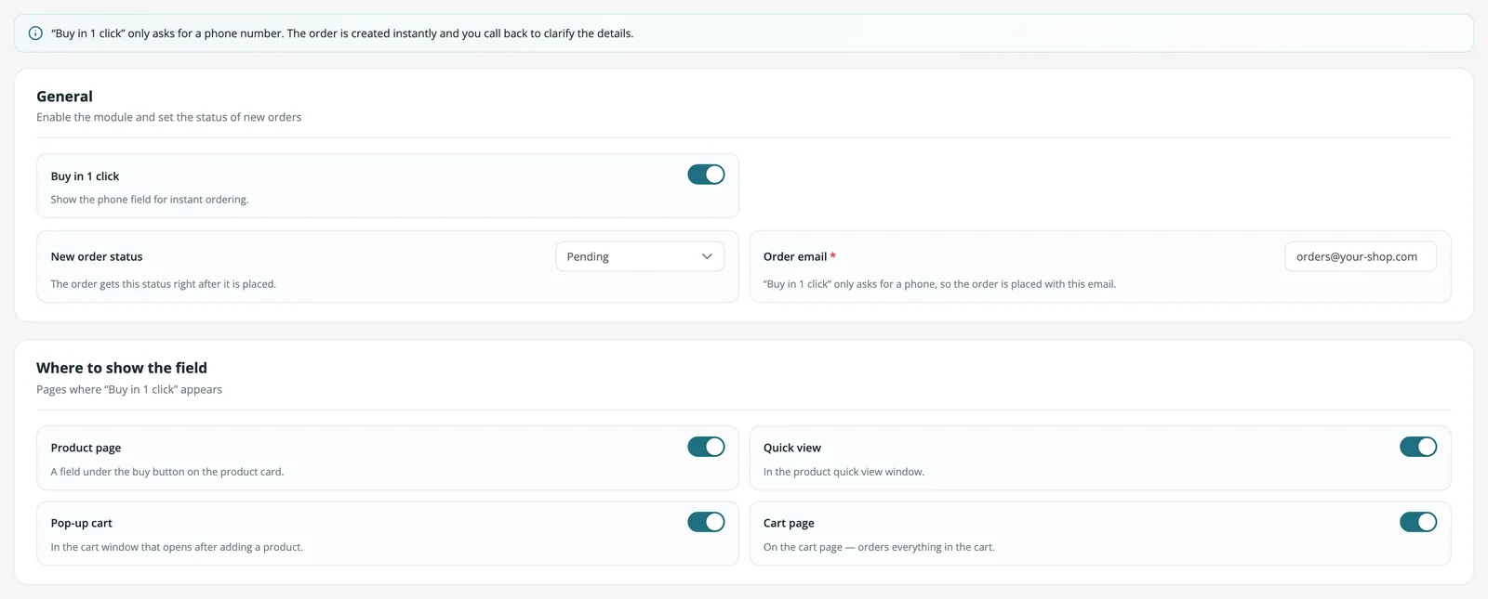Click the Order email label

tap(795, 256)
